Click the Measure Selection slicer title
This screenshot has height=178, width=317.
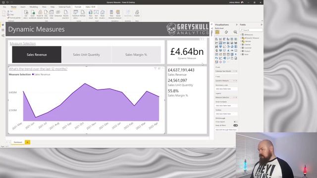(23, 44)
